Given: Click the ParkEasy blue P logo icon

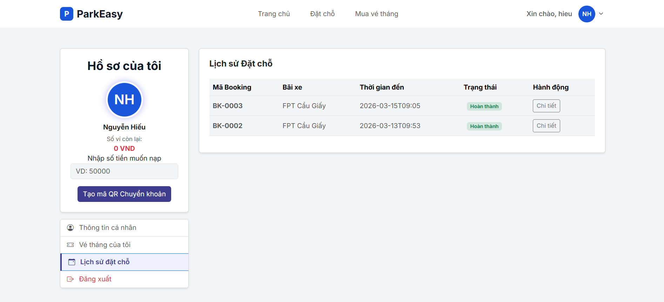Looking at the screenshot, I should click(66, 14).
